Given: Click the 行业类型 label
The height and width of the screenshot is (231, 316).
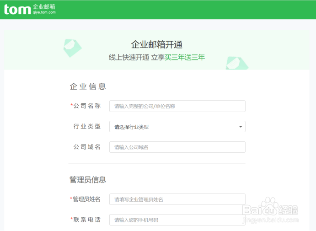Looking at the screenshot, I should coord(87,126).
